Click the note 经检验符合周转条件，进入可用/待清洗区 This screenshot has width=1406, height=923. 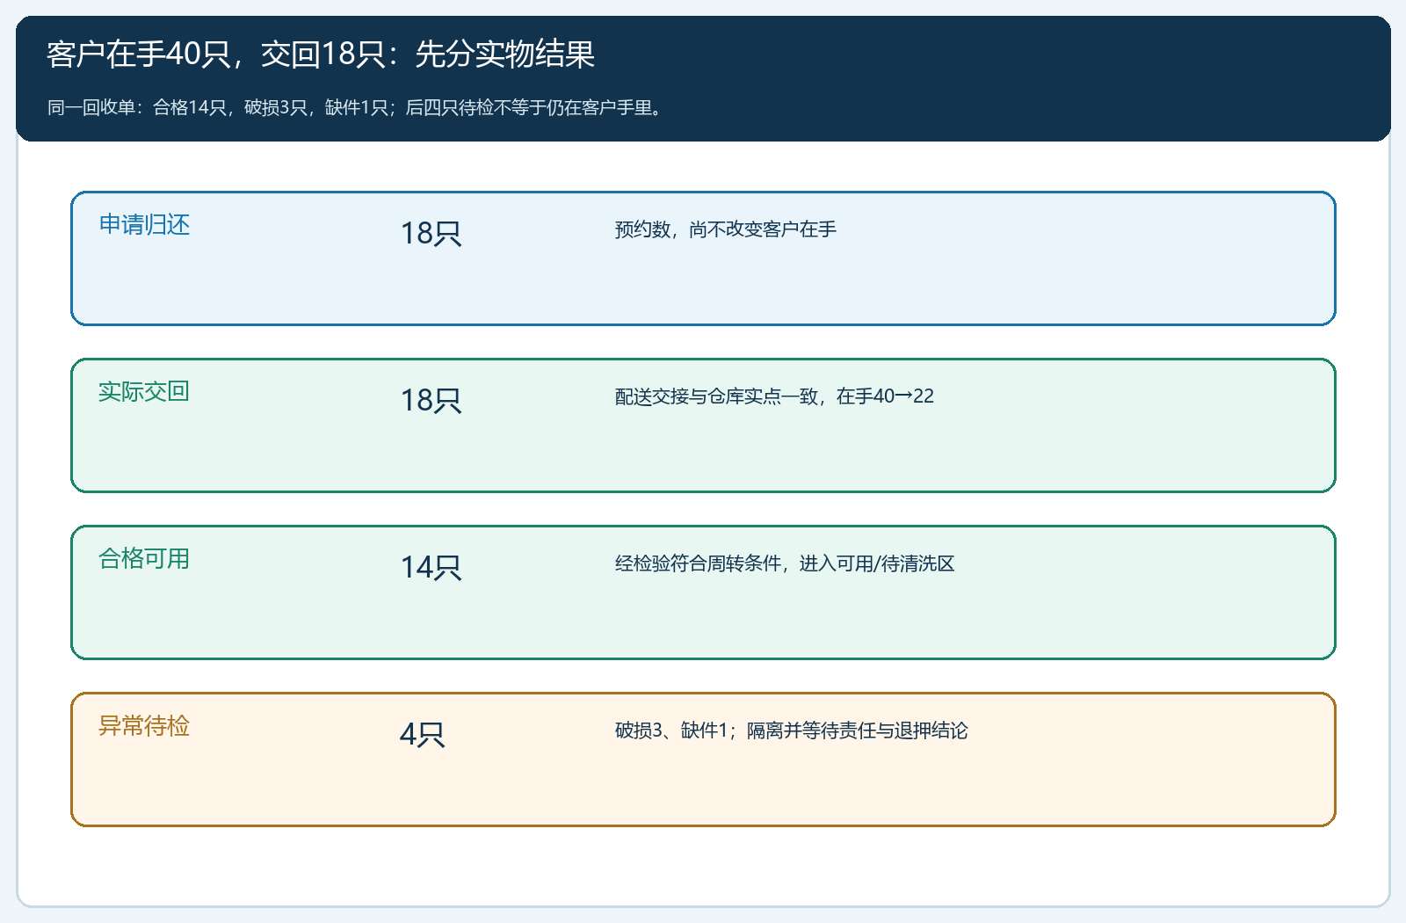(785, 563)
